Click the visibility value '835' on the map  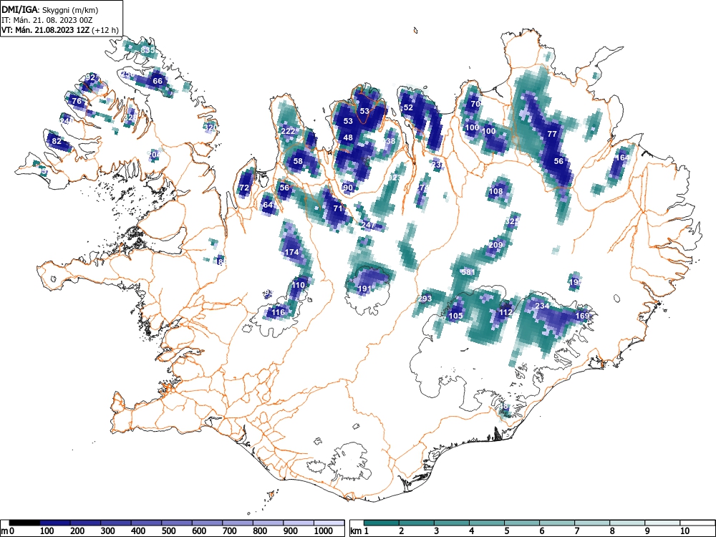(x=147, y=50)
